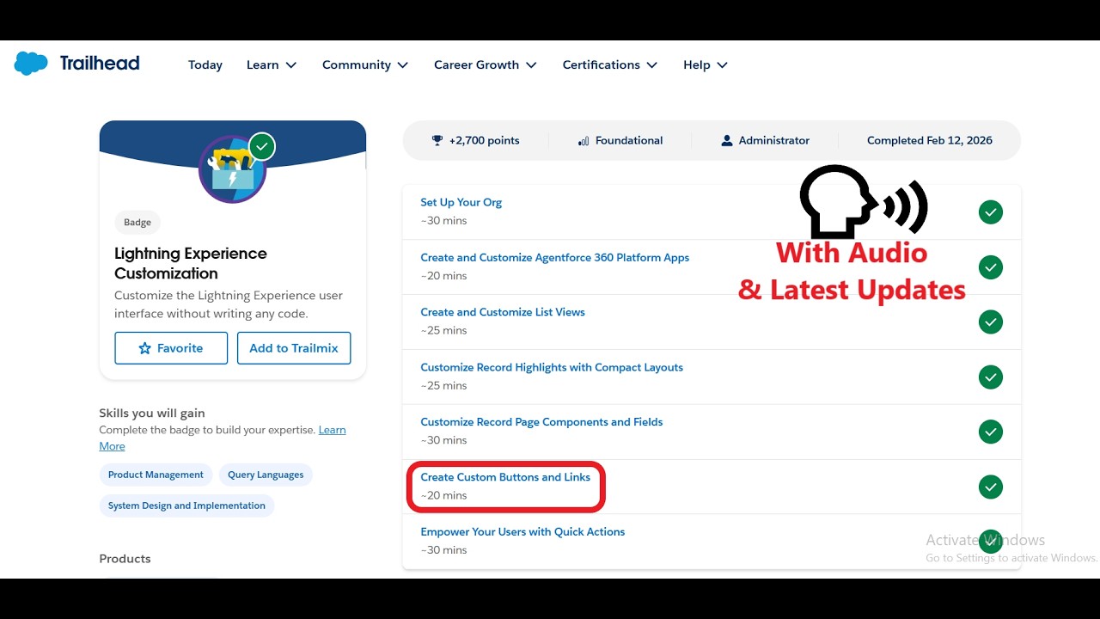
Task: Click the green completed check on the badge
Action: tap(262, 146)
